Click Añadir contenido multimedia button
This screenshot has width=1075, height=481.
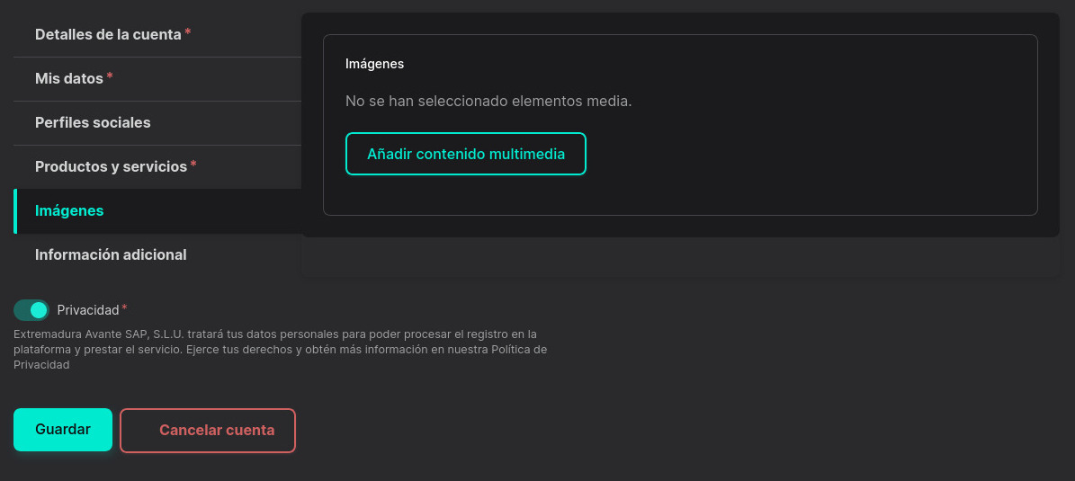[466, 154]
